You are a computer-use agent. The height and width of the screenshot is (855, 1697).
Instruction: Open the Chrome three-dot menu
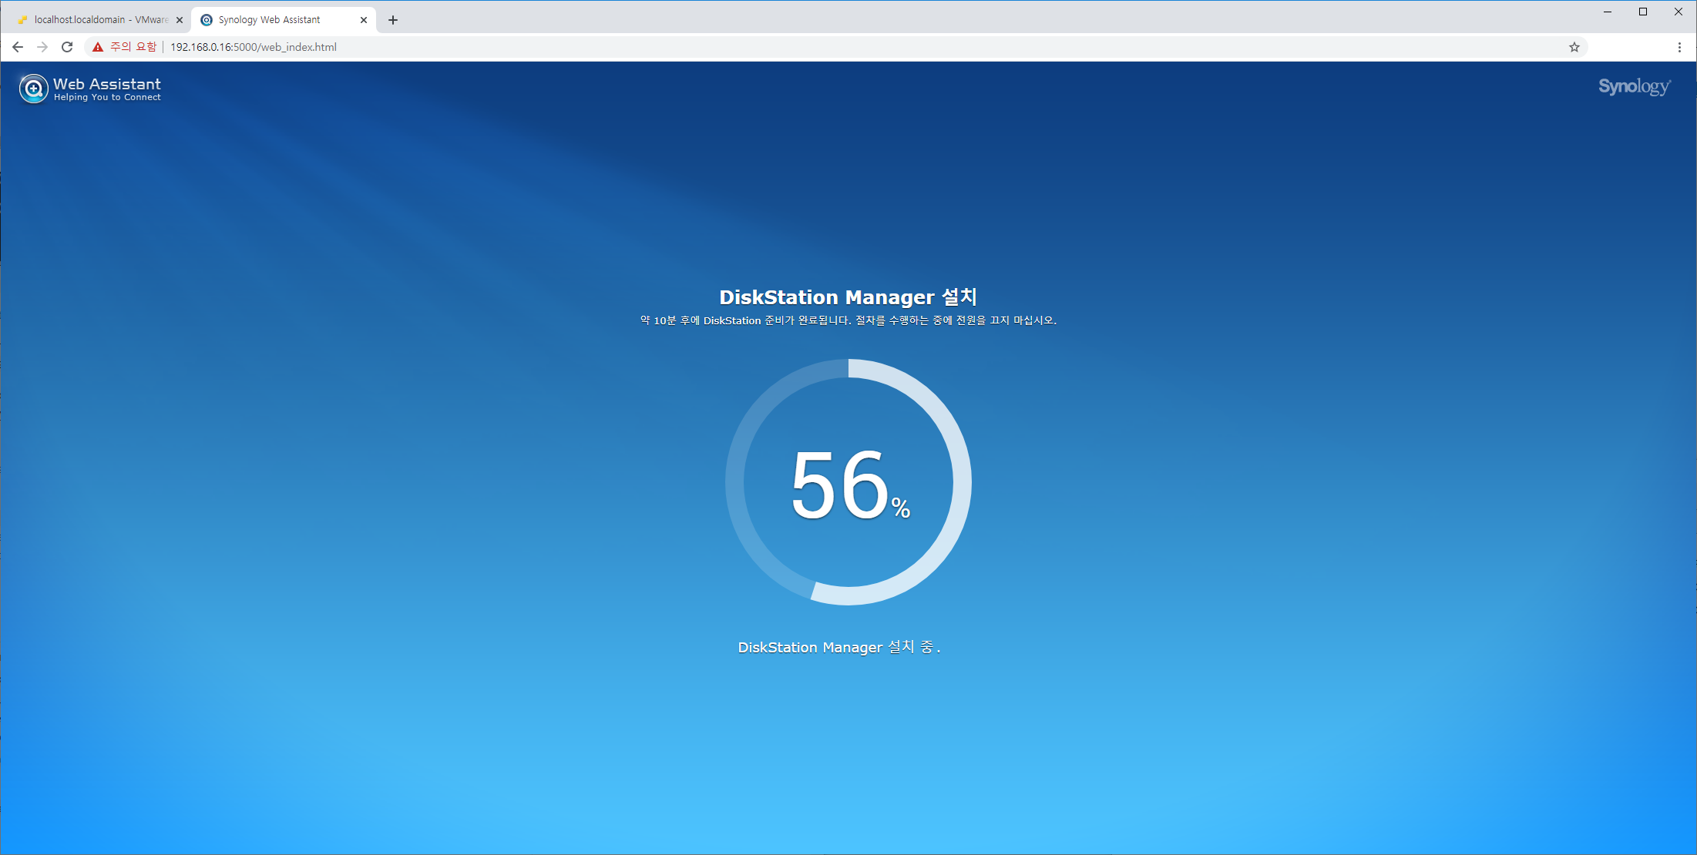1679,47
